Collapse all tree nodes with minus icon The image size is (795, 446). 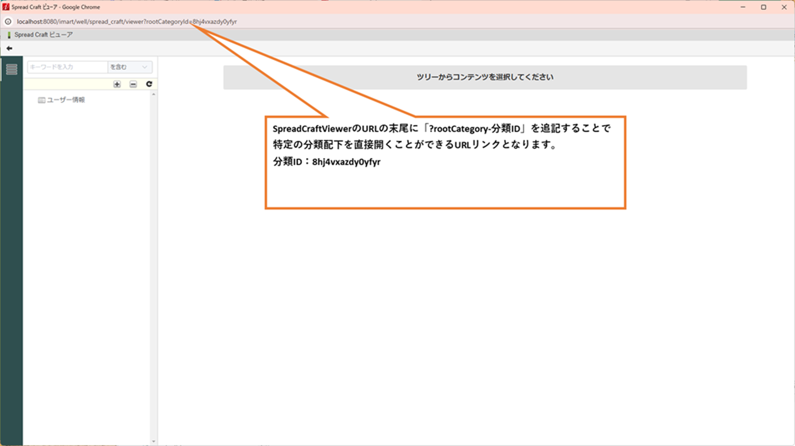(133, 84)
